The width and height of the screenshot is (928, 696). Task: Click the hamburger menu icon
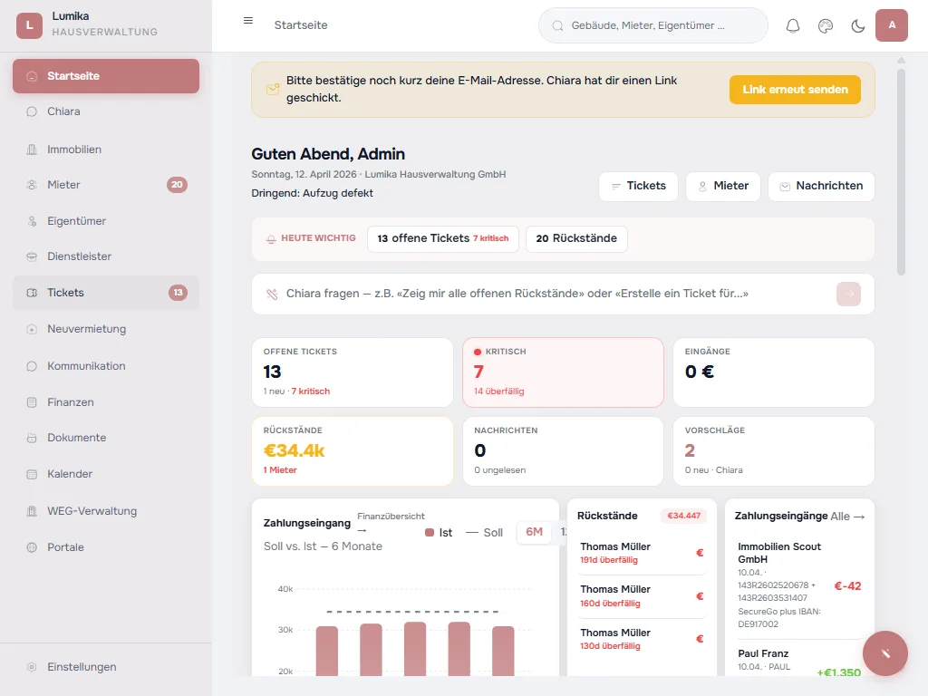(247, 20)
